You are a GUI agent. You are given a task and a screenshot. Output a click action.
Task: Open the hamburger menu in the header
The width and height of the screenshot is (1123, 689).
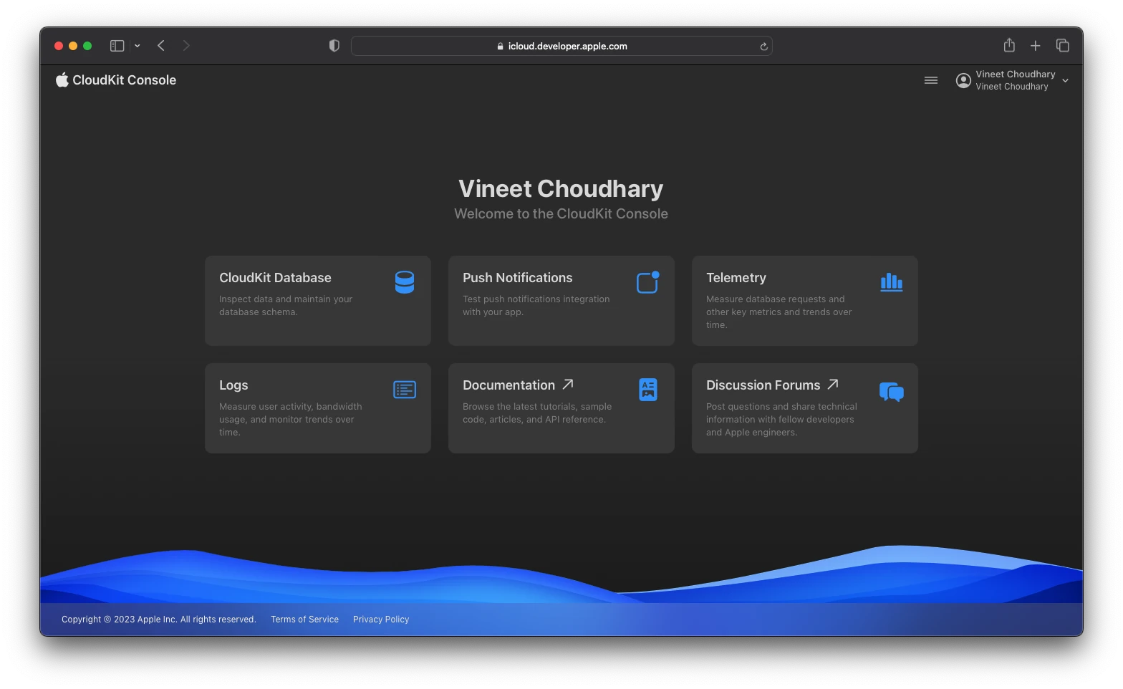point(931,80)
